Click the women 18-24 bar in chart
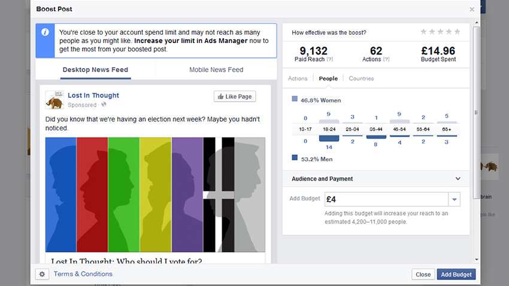509x286 pixels. 329,121
